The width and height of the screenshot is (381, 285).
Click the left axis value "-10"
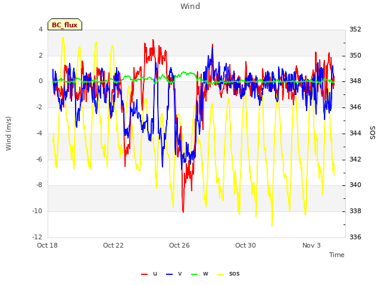(x=38, y=211)
